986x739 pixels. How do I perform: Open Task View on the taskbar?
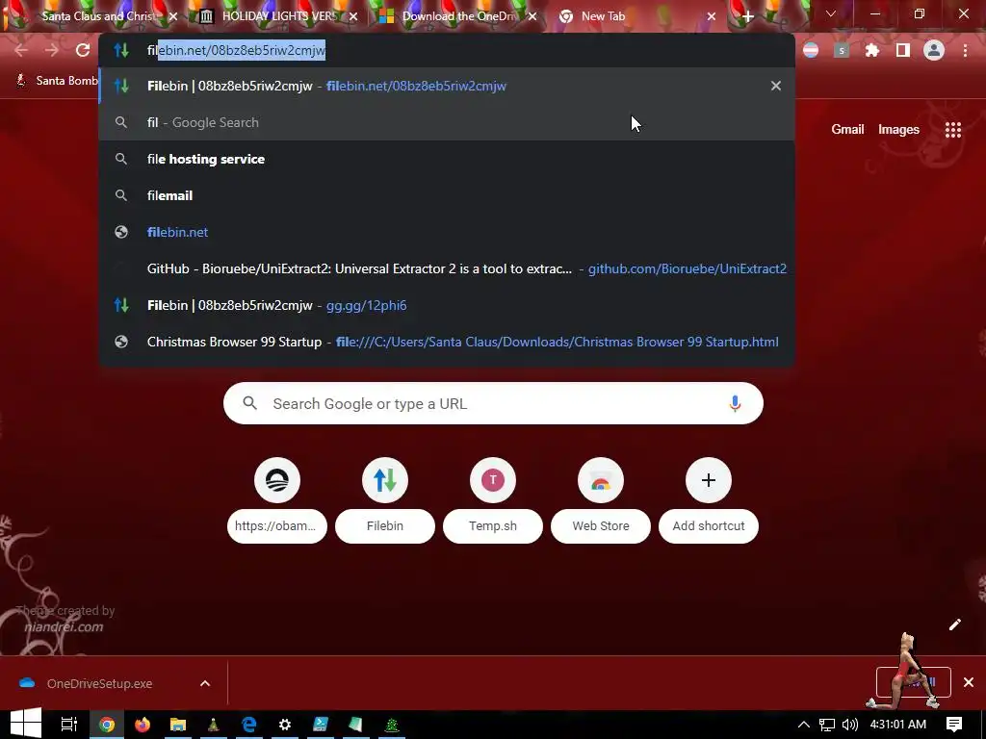pos(68,725)
